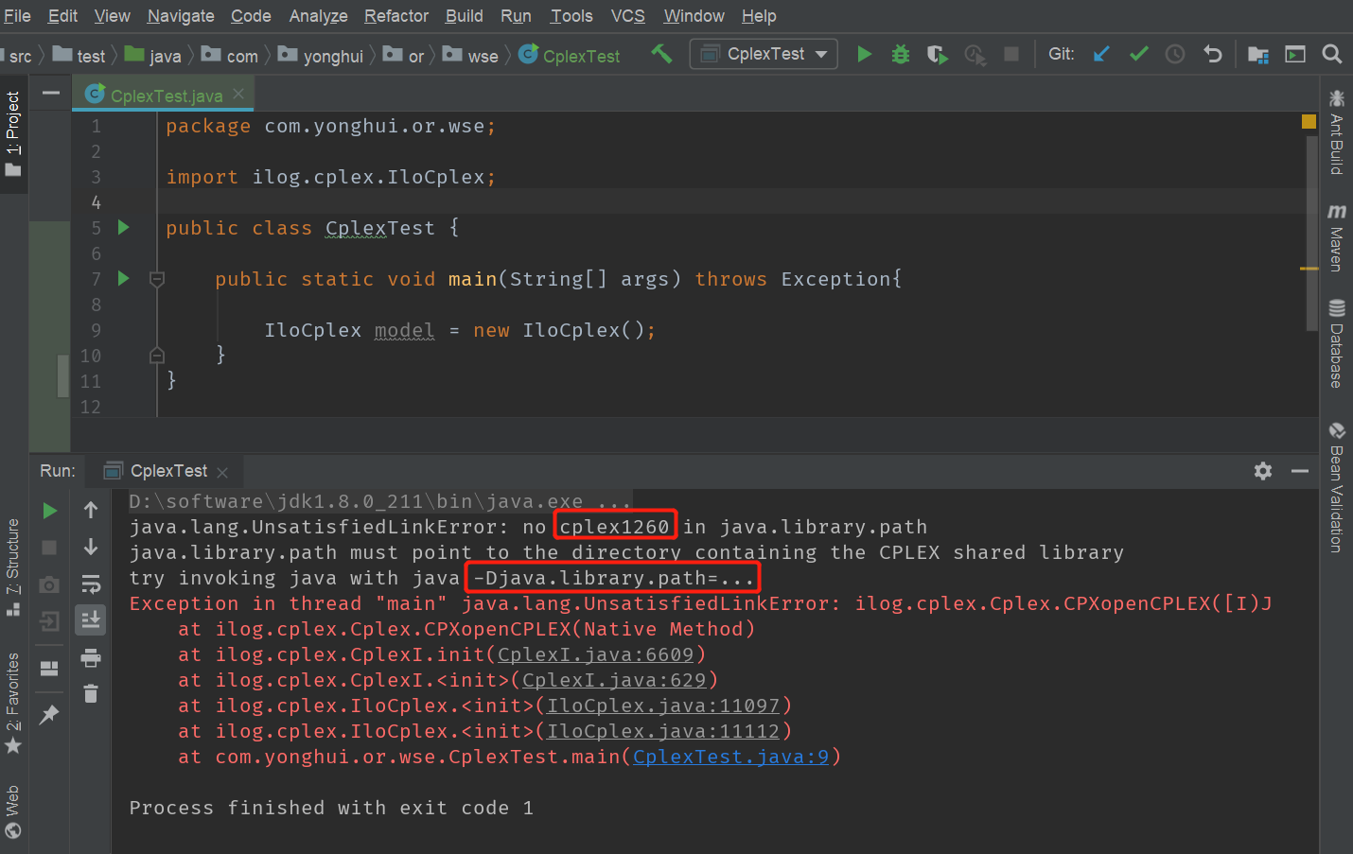1353x854 pixels.
Task: Commit changes with the green checkmark
Action: click(x=1138, y=54)
